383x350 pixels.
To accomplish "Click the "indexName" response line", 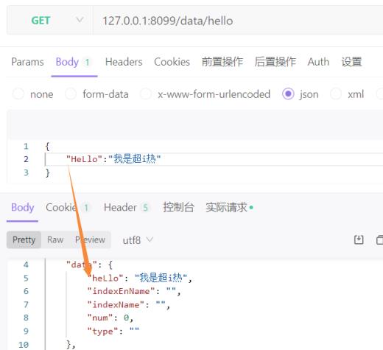I will (x=129, y=305).
